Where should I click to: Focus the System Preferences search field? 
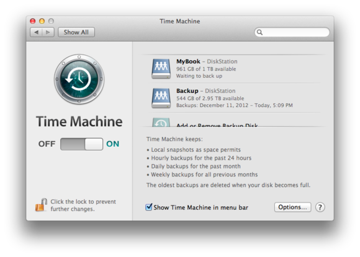coord(292,32)
